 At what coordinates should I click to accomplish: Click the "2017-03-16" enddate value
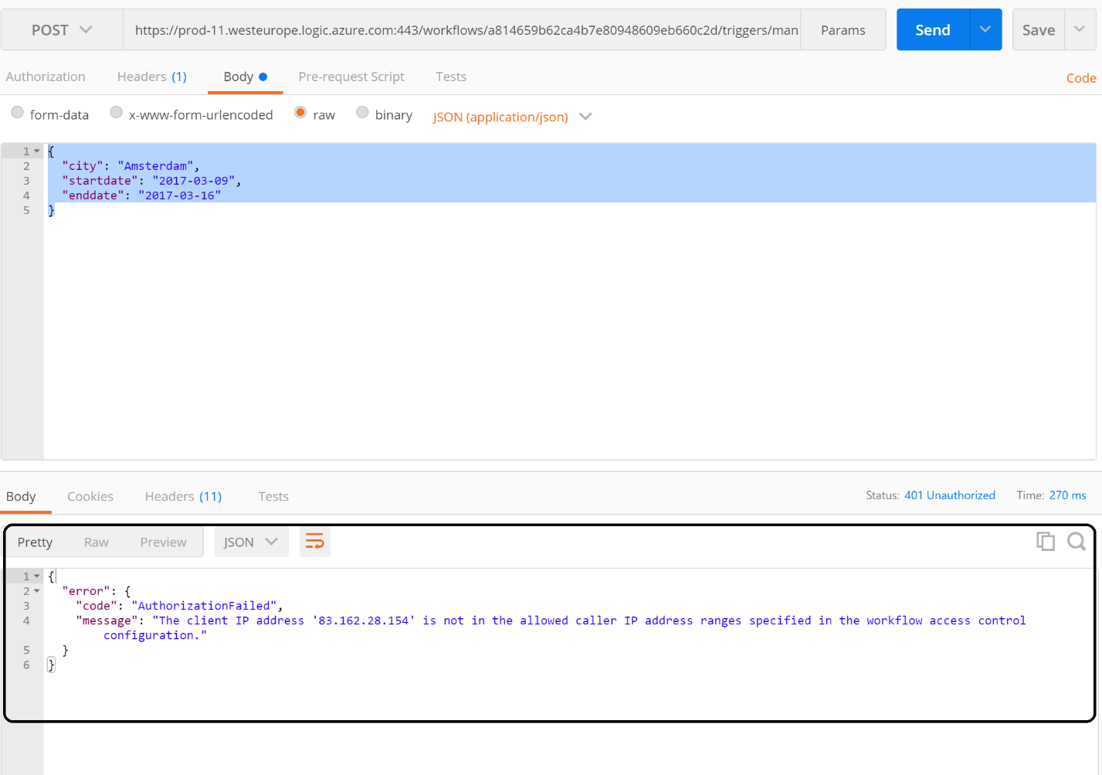point(179,195)
